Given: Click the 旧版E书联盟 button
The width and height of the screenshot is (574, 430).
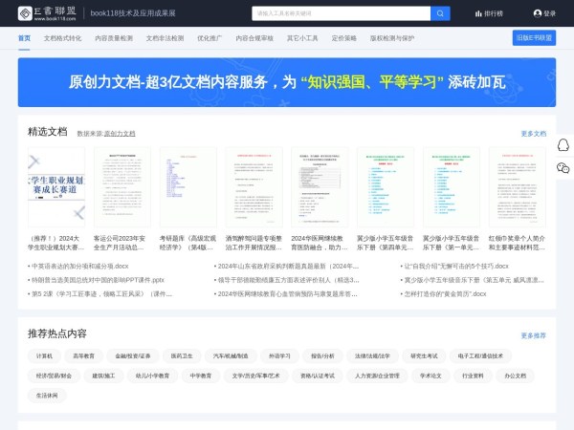Looking at the screenshot, I should coord(534,38).
